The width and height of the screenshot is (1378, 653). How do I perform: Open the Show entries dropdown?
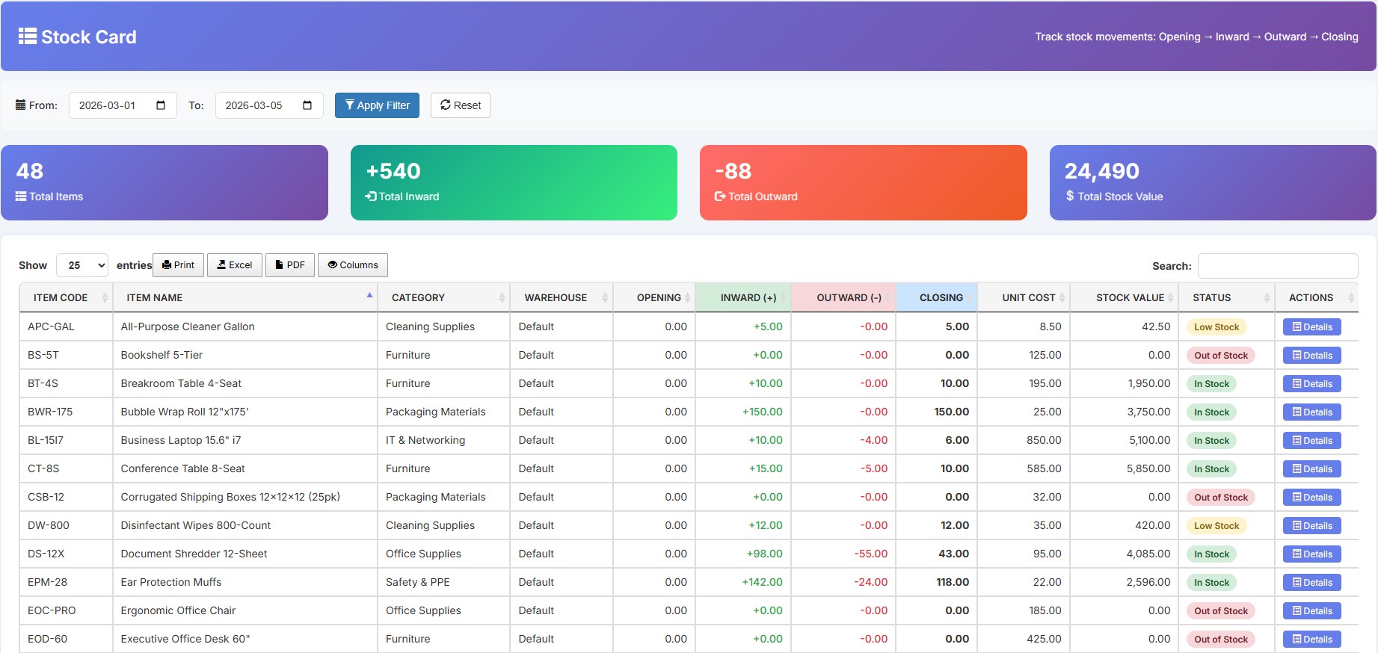82,265
